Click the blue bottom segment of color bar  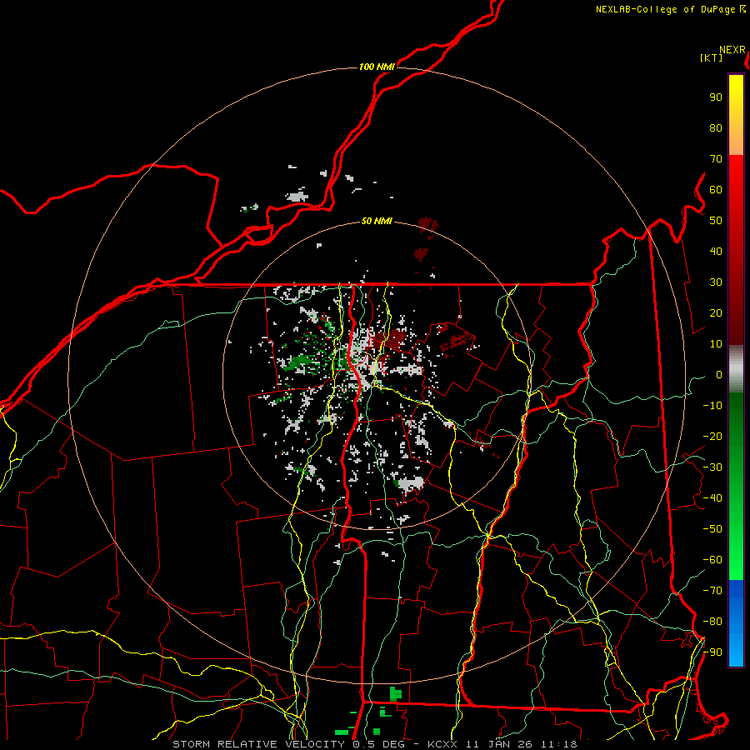[x=736, y=623]
